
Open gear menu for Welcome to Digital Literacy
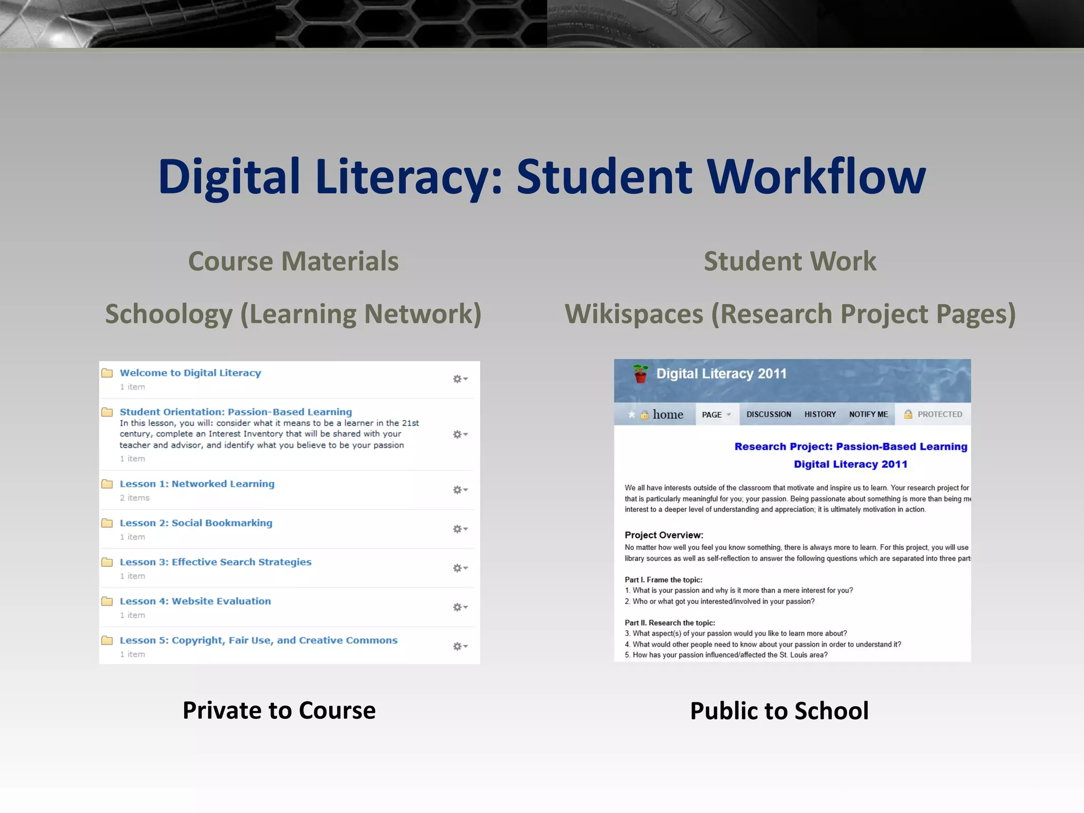click(460, 379)
